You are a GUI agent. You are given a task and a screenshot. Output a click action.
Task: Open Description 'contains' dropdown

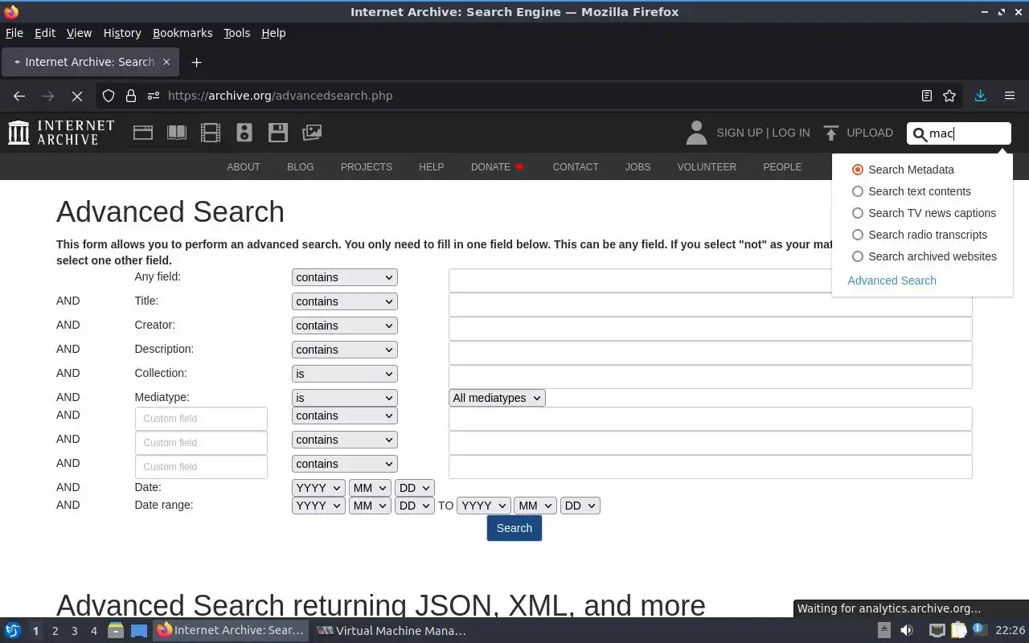coord(345,350)
